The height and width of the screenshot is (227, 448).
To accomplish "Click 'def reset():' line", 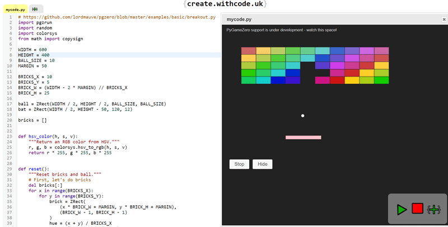I will tap(34, 169).
